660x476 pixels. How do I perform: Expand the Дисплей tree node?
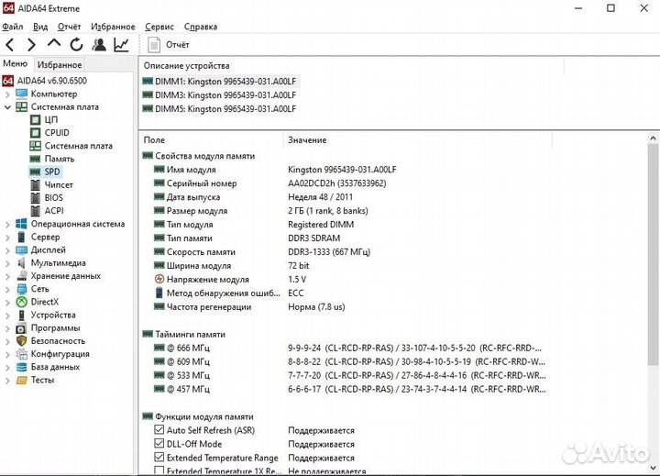click(7, 250)
